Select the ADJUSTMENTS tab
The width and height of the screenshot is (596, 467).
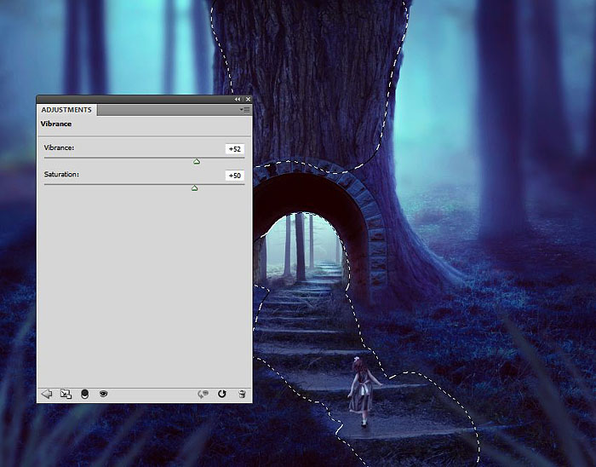tap(66, 110)
